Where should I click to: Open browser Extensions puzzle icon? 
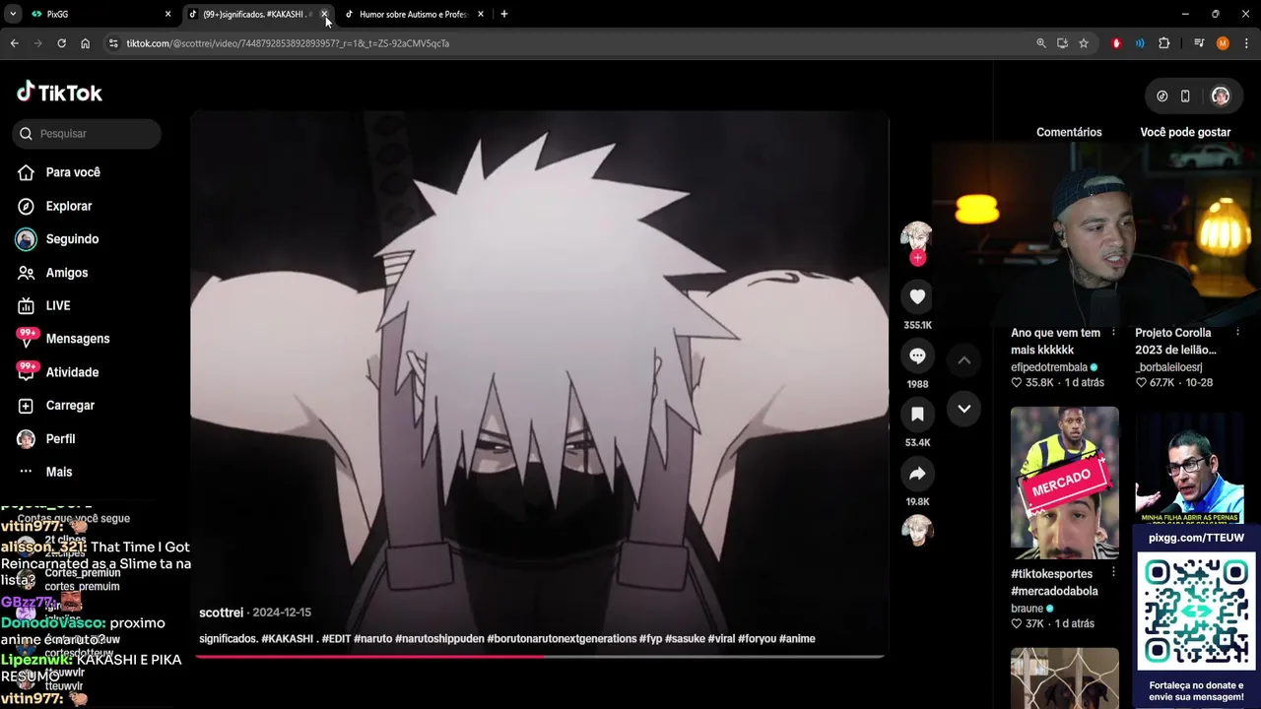point(1164,43)
